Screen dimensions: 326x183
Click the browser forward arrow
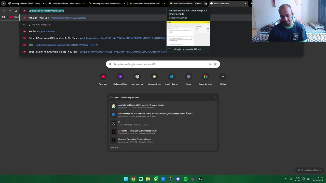(x=10, y=11)
